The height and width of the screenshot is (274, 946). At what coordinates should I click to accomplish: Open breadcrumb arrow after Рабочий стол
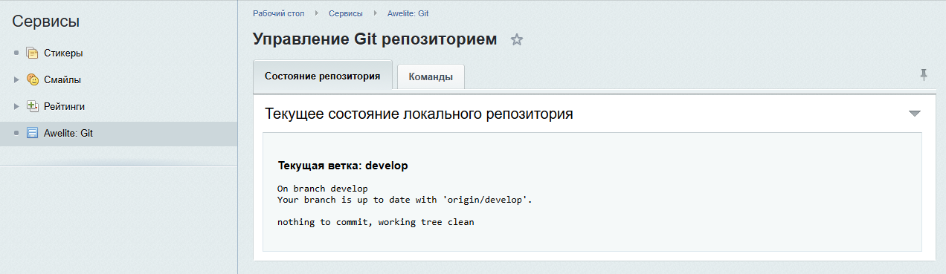coord(315,13)
